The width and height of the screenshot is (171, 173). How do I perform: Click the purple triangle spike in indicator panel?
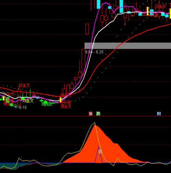point(98,155)
